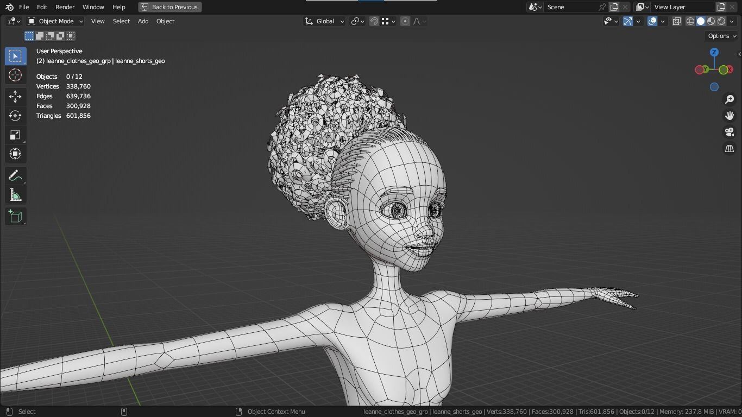Click the View Layer name field
The image size is (742, 417).
(683, 7)
